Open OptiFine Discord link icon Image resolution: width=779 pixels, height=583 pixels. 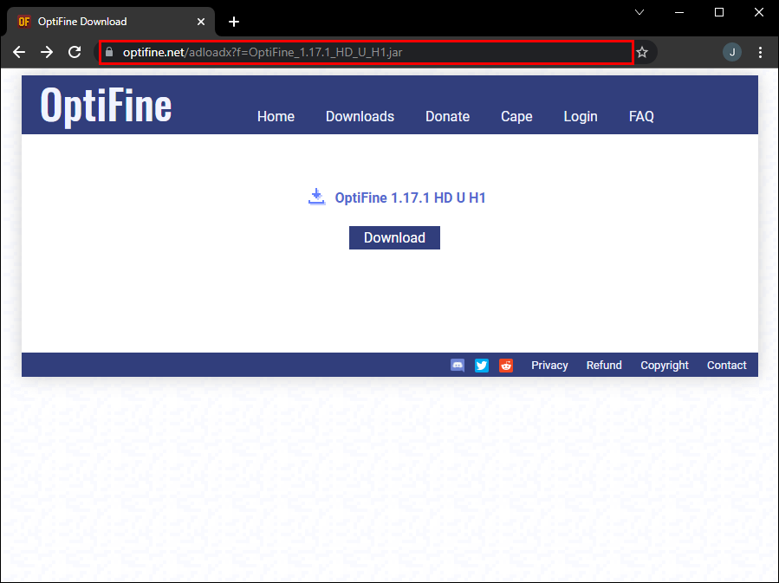coord(458,366)
